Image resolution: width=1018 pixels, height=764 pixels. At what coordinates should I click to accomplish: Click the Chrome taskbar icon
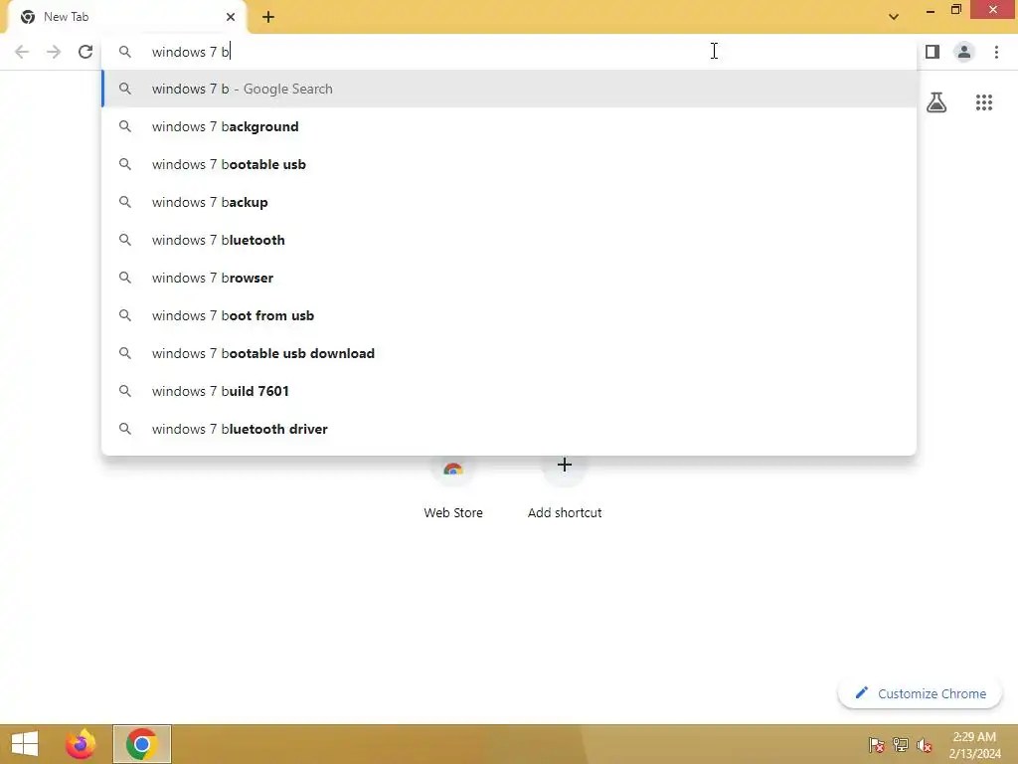[141, 744]
